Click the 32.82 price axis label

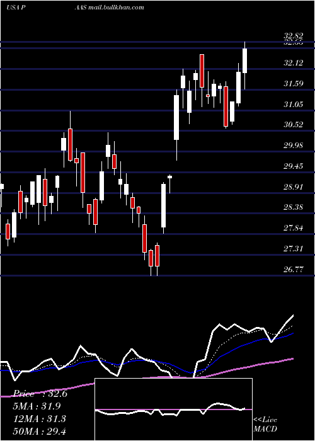[294, 36]
